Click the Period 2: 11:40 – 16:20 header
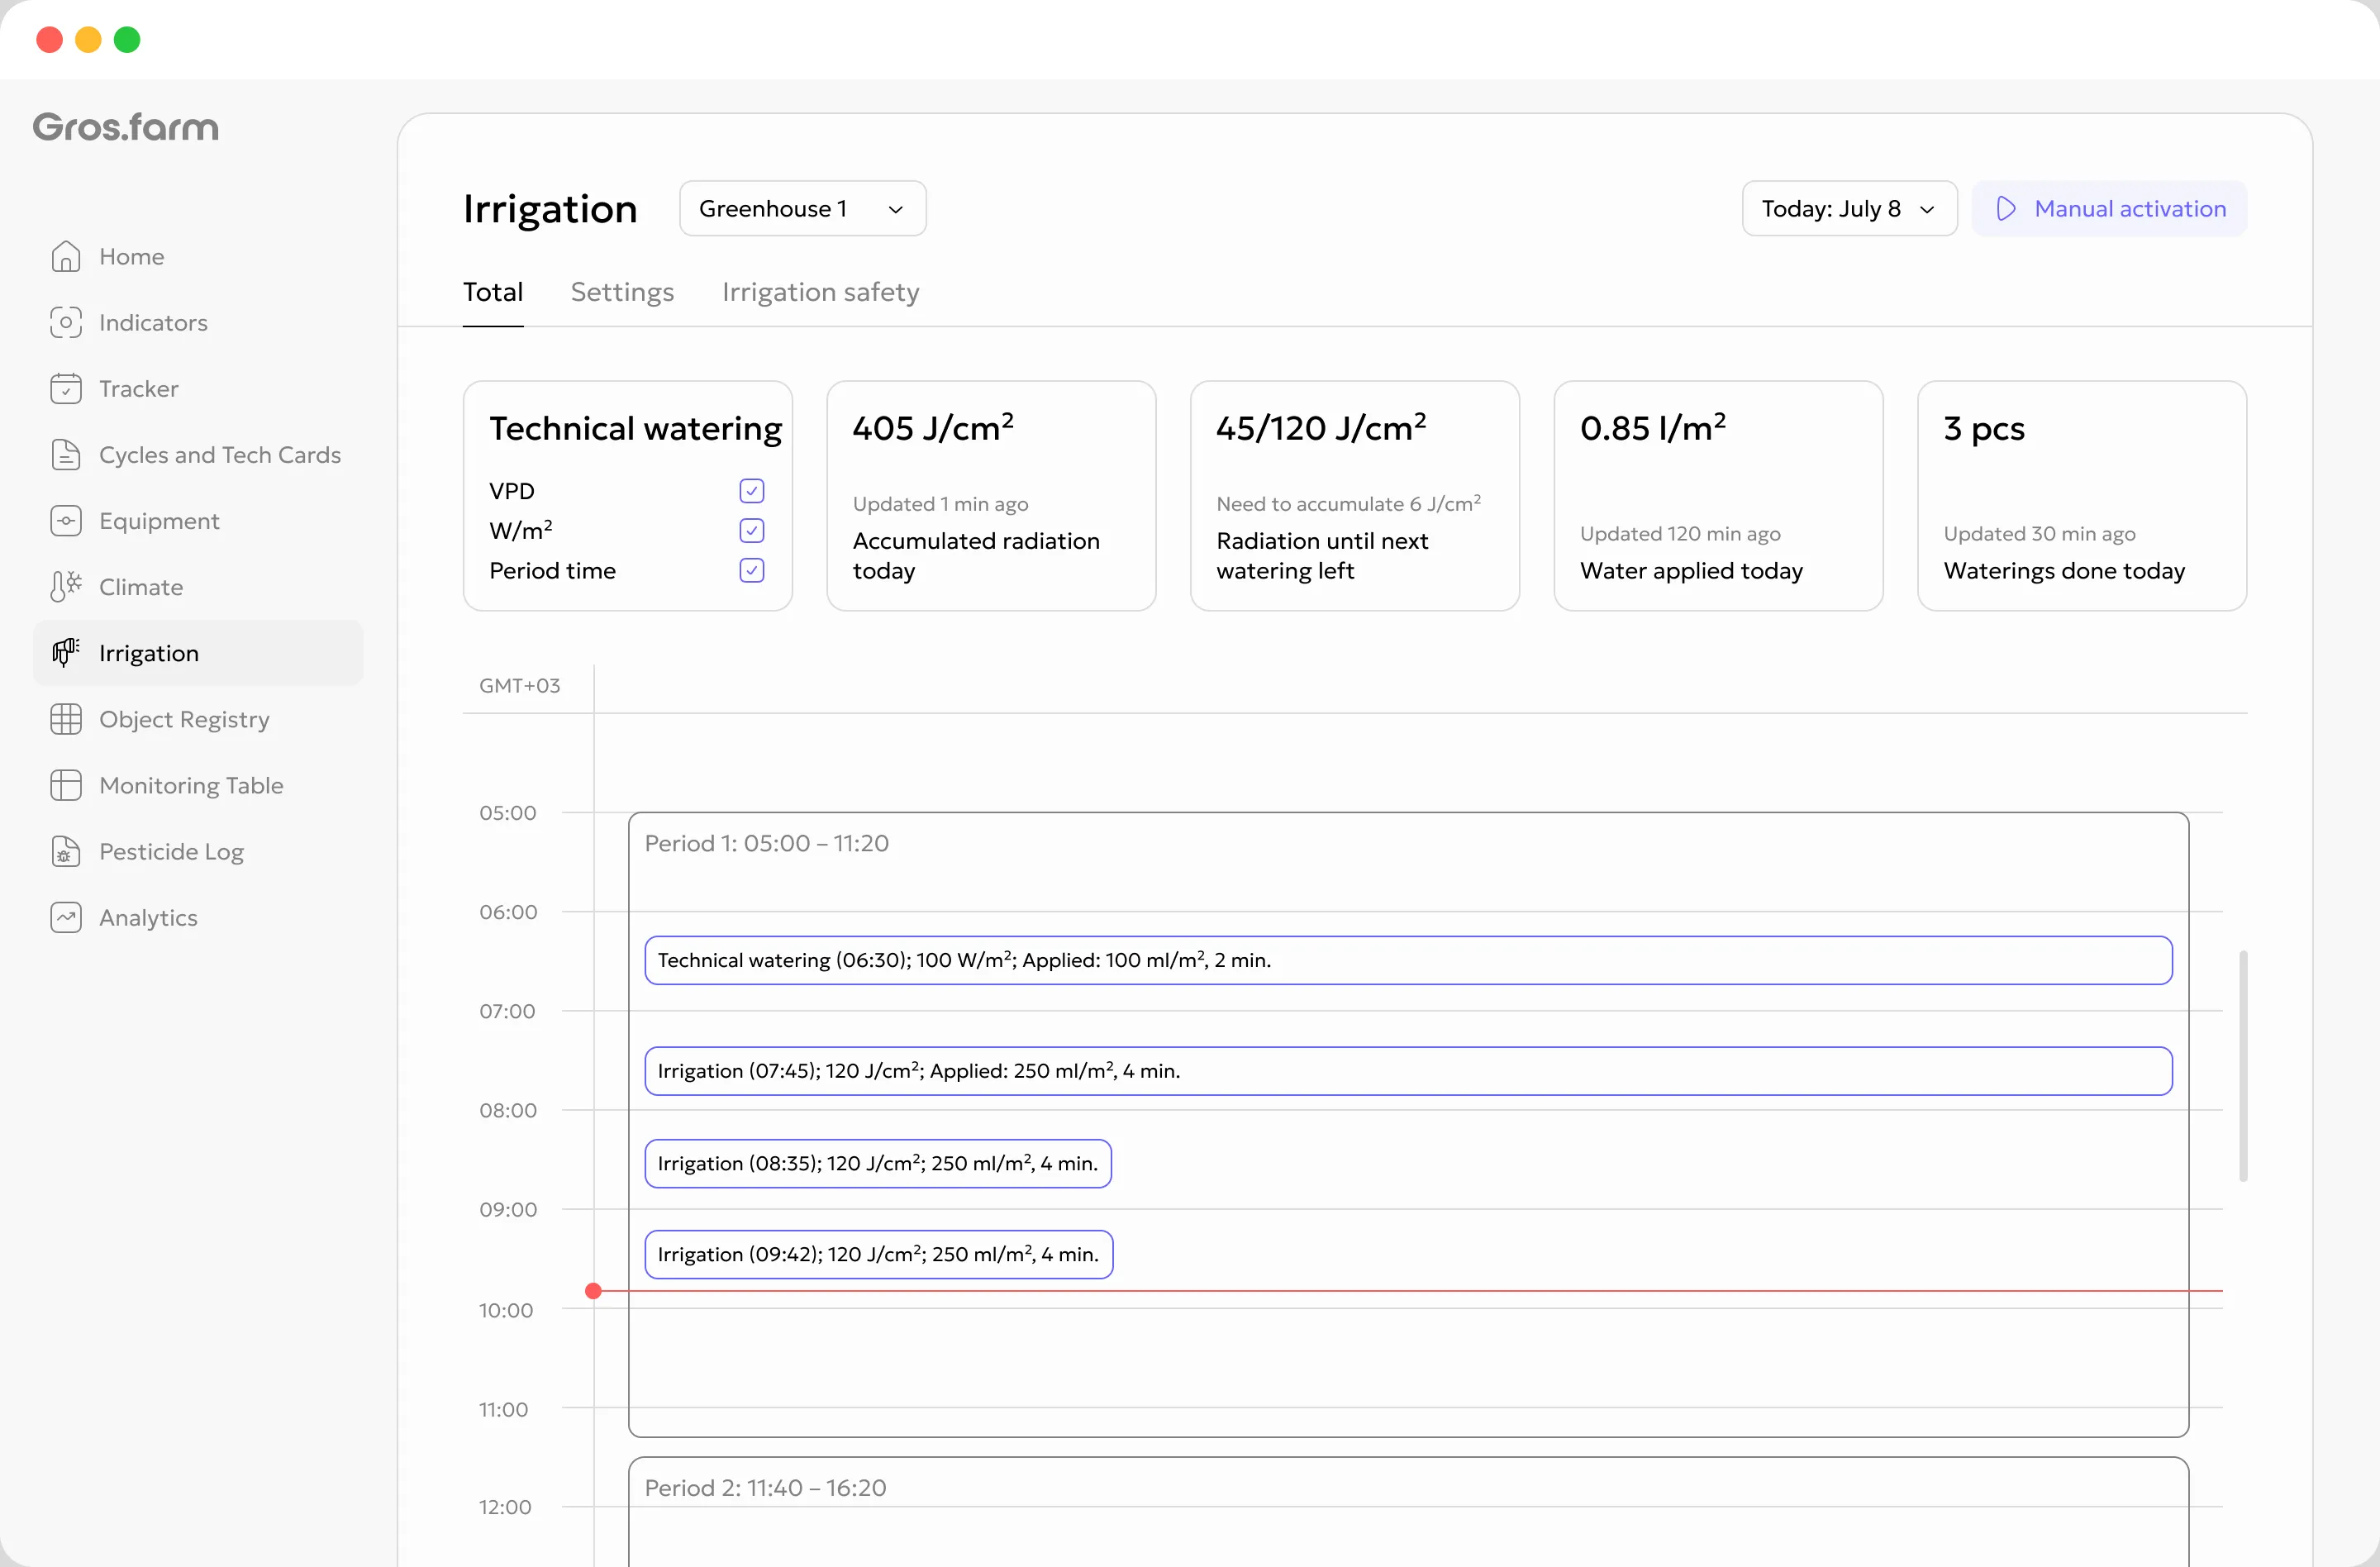The image size is (2380, 1567). (x=765, y=1487)
